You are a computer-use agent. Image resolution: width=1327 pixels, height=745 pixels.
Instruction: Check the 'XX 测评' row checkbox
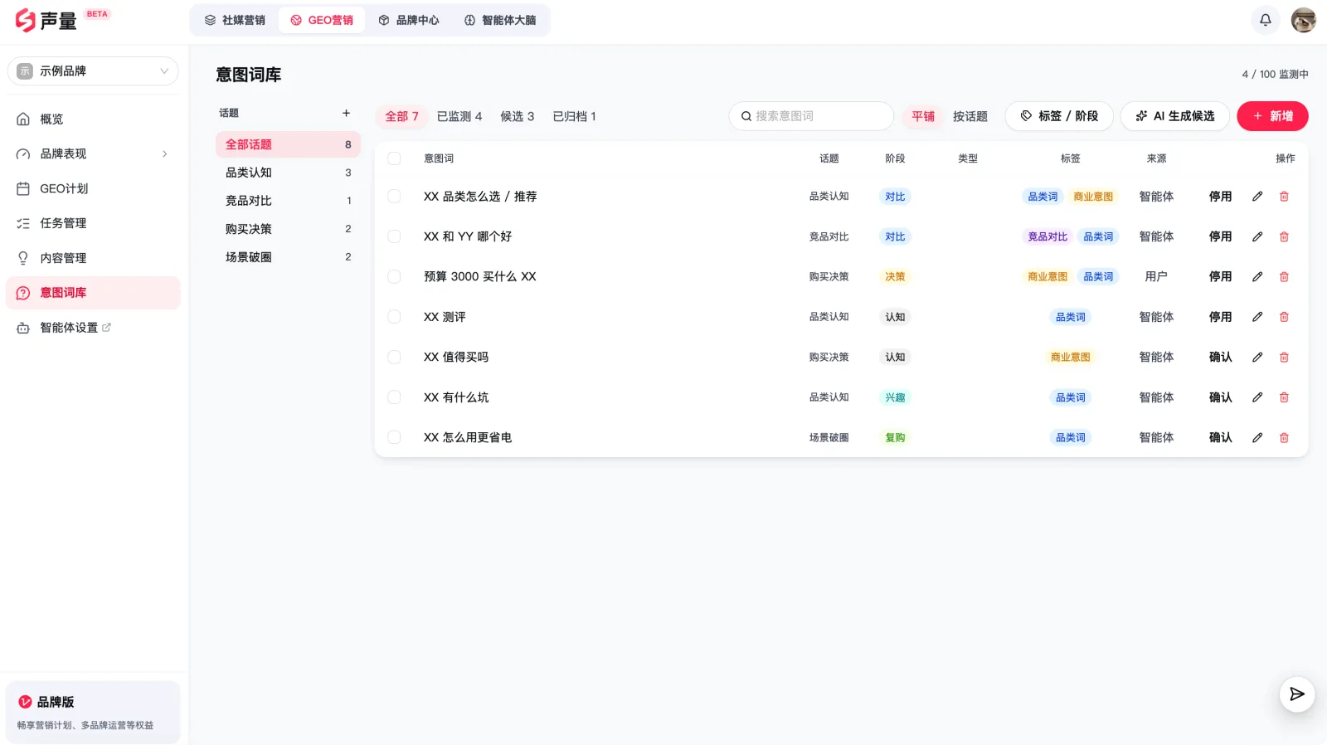(x=394, y=317)
